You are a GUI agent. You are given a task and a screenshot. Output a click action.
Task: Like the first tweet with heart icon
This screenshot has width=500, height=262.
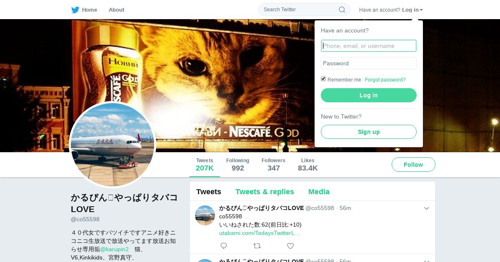click(x=290, y=246)
